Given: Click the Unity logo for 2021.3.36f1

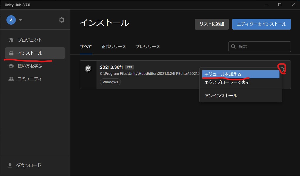Looking at the screenshot, I should click(x=88, y=69).
